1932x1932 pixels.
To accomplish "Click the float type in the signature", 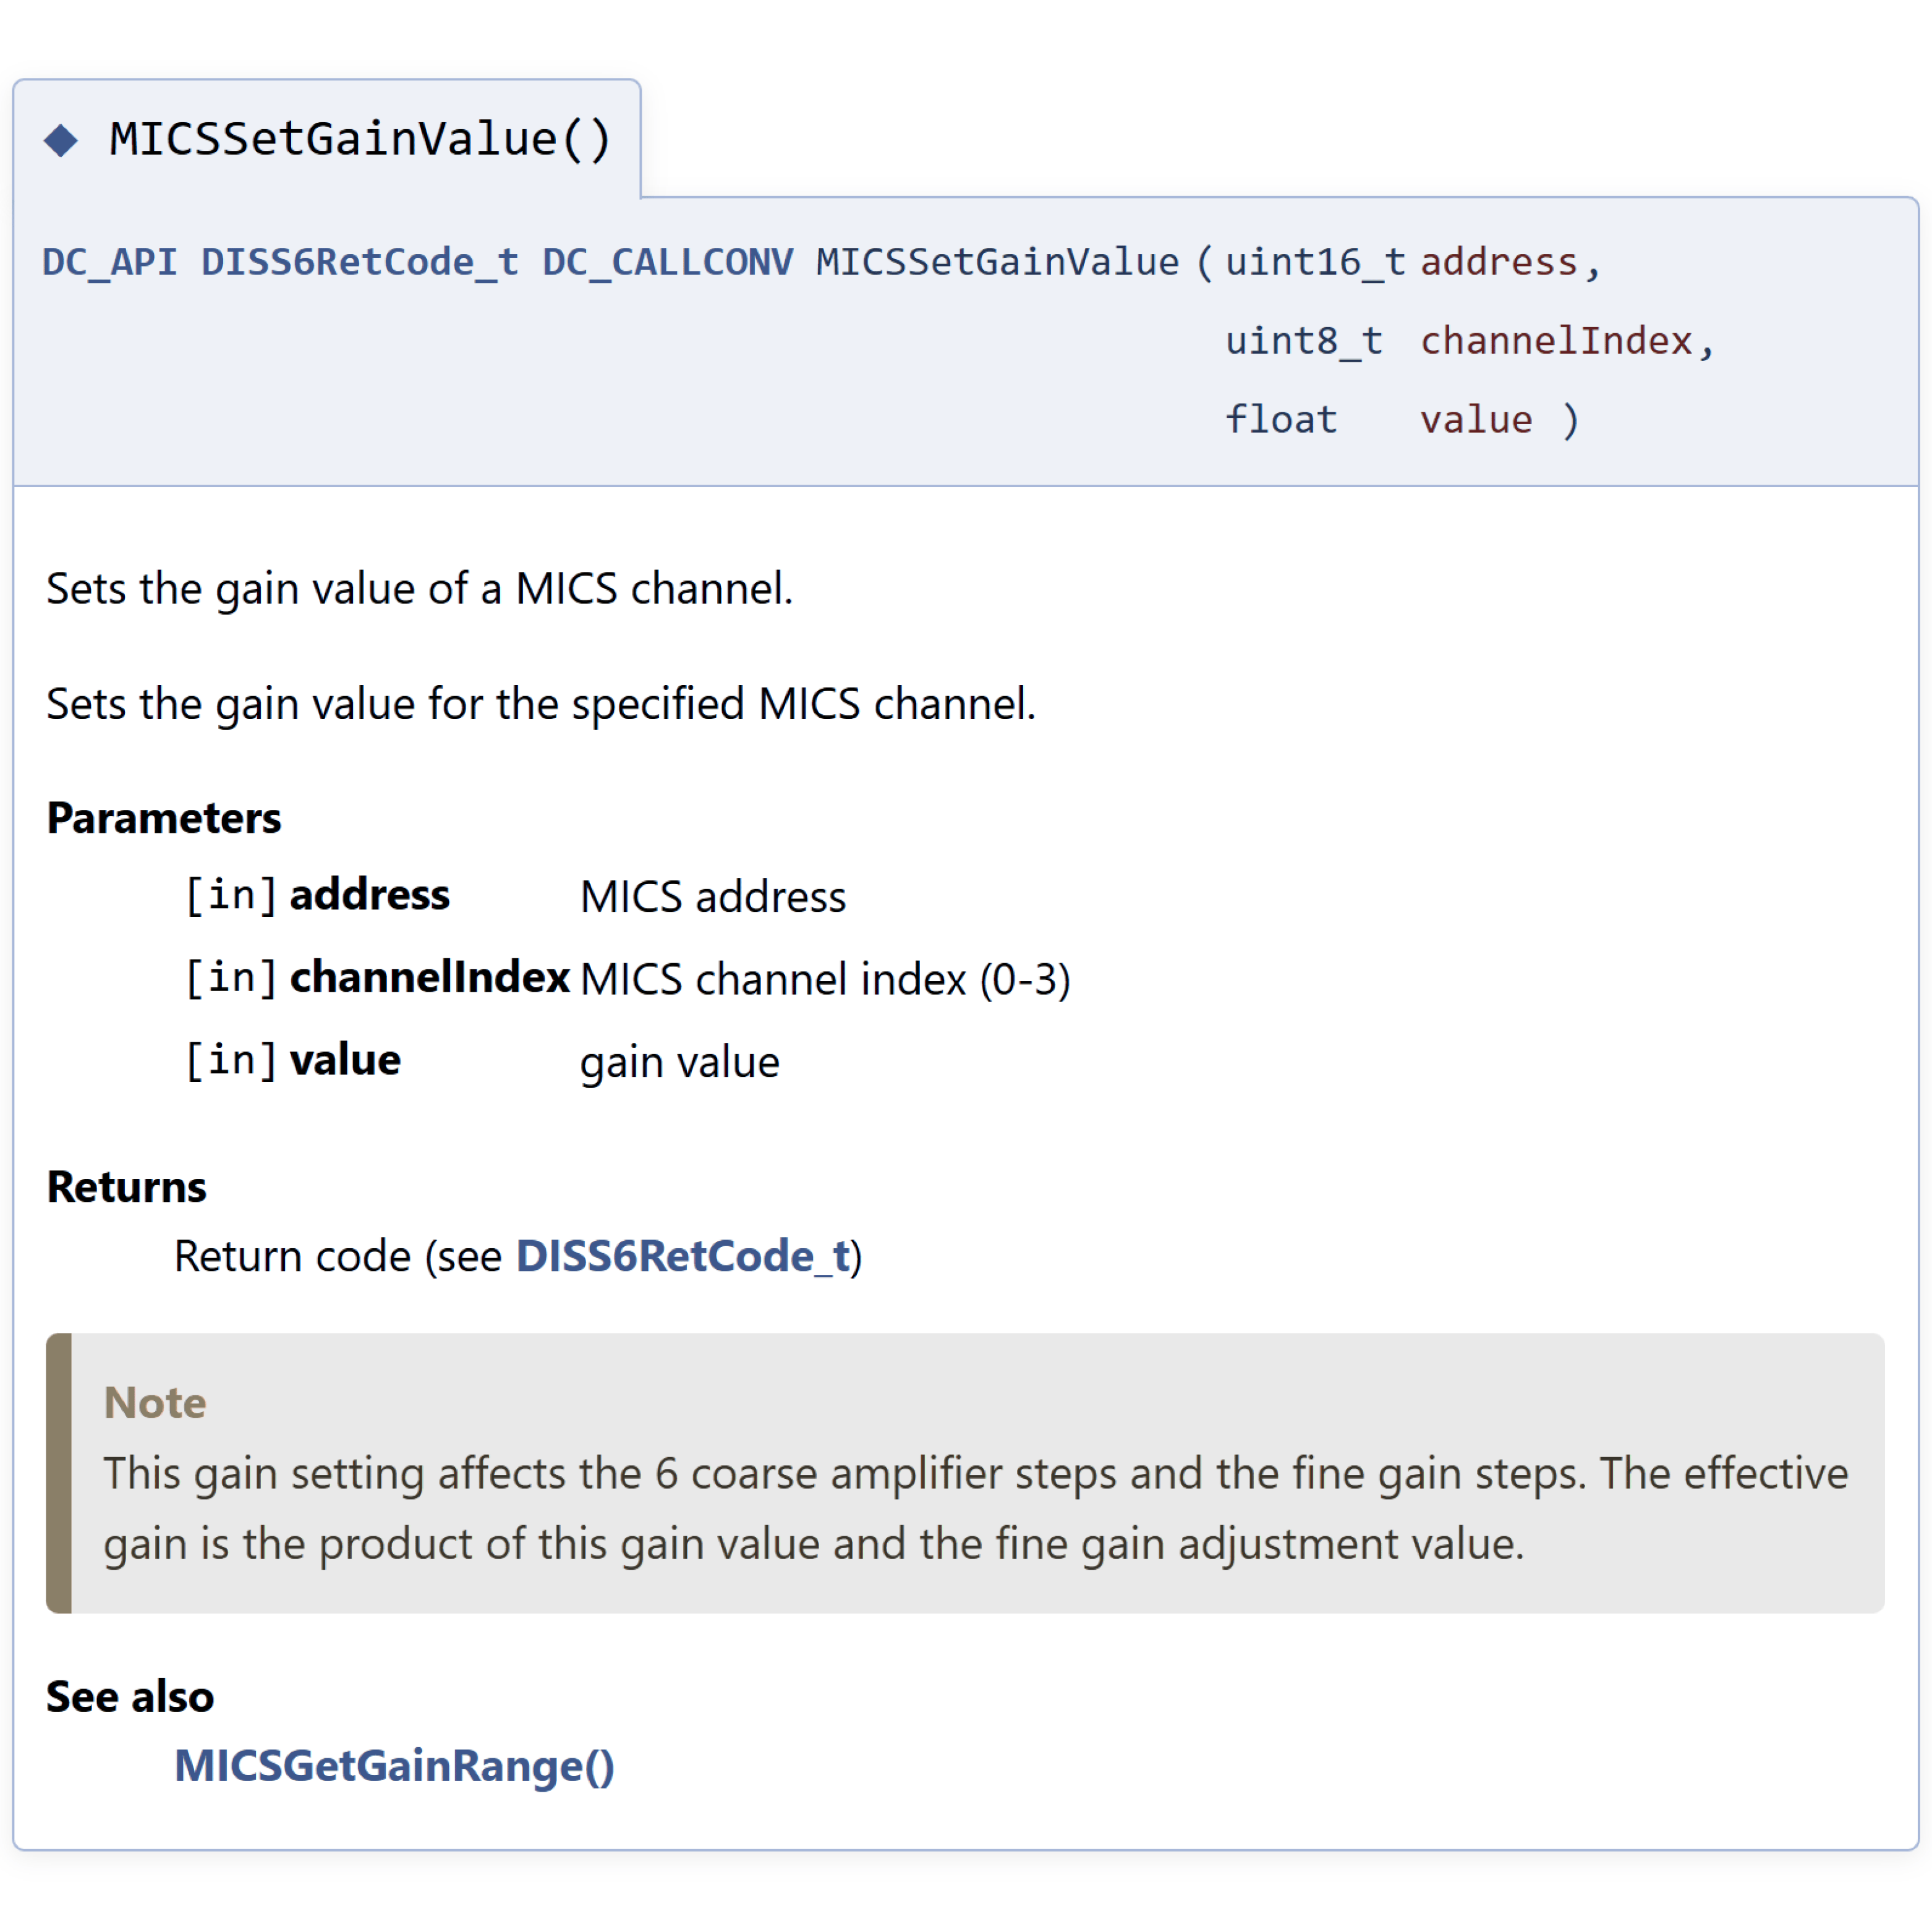I will click(1282, 420).
